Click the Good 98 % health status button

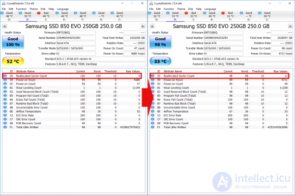(160, 42)
